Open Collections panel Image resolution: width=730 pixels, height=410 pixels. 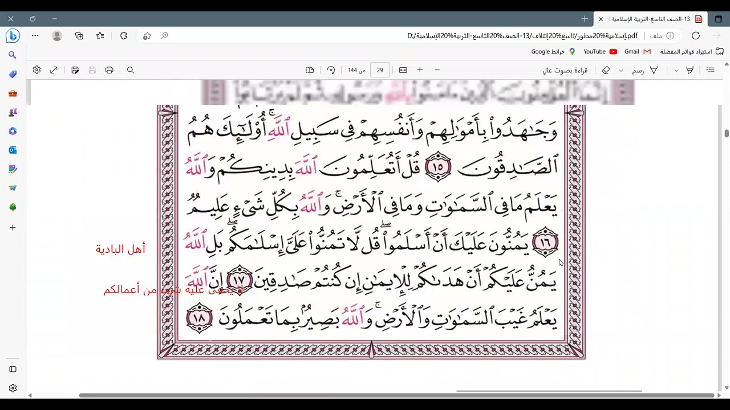click(x=79, y=36)
